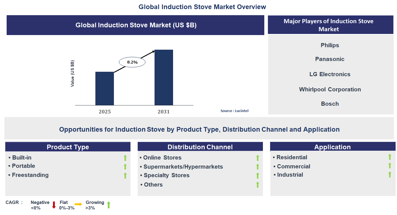
Task: Expand the Distribution Channel panel header
Action: tap(200, 147)
